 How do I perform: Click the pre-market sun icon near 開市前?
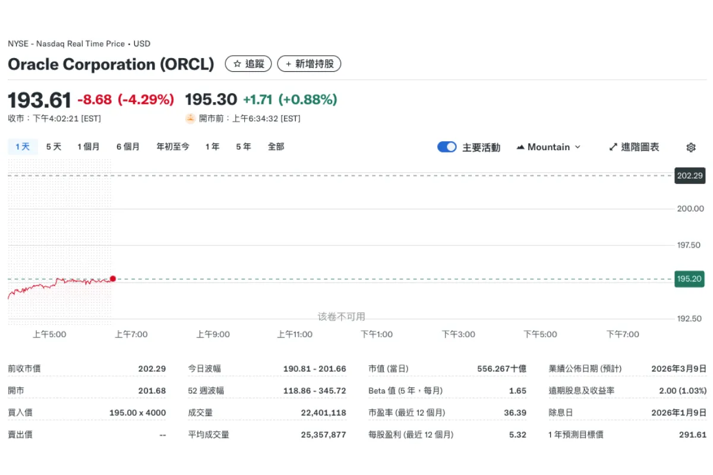189,118
